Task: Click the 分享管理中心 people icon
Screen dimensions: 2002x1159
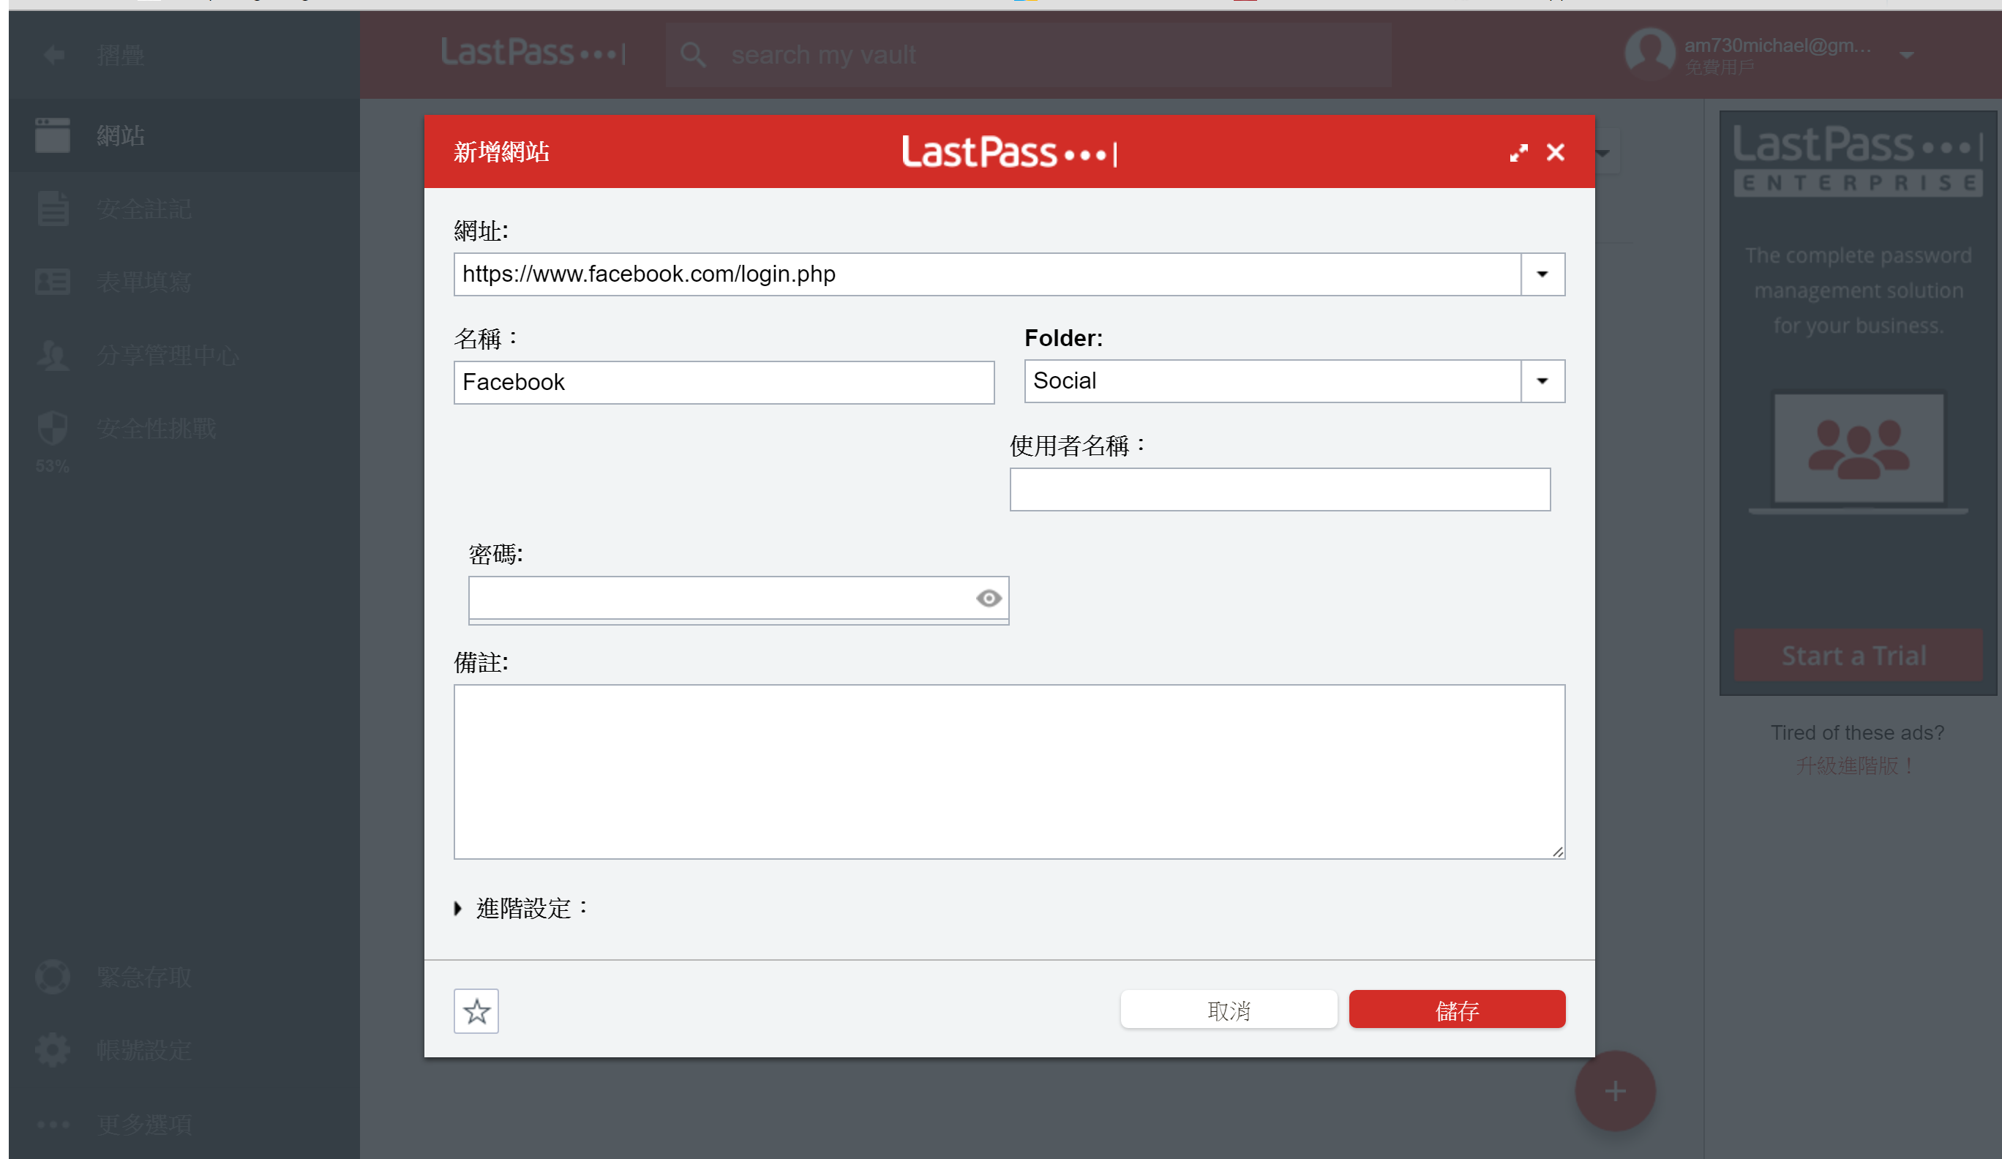Action: (x=53, y=355)
